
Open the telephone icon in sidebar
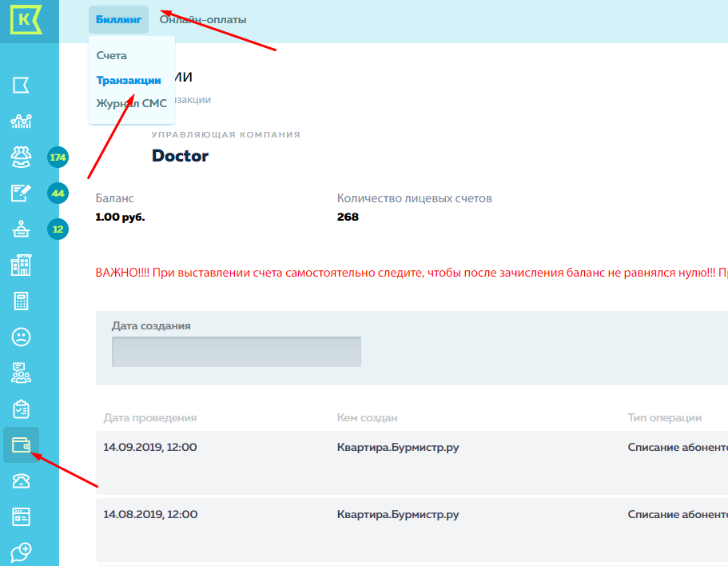pos(21,480)
